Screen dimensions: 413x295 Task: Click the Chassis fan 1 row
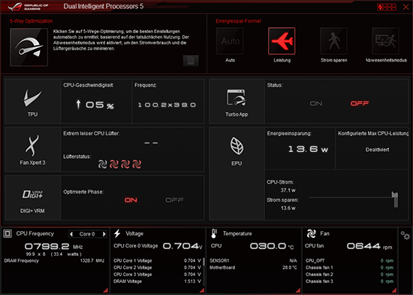pyautogui.click(x=349, y=268)
